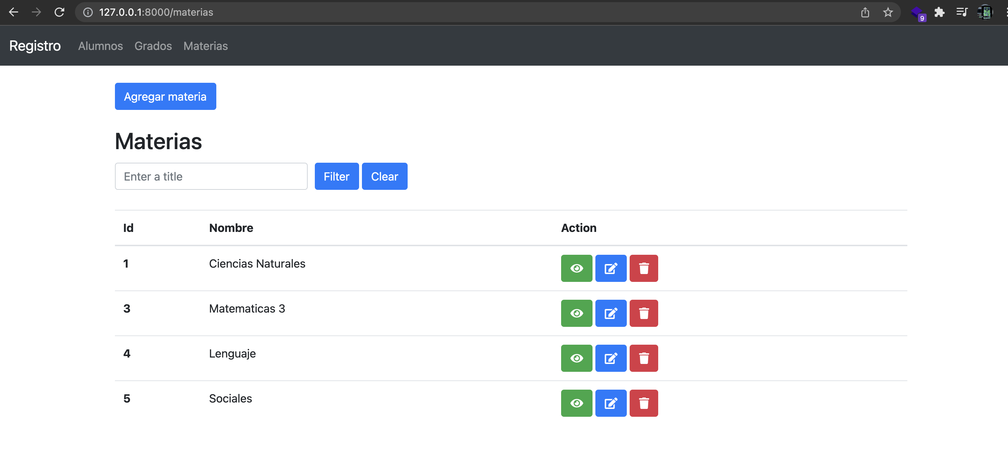Screen dimensions: 1008x466
Task: Go back in browser history
Action: [x=14, y=12]
